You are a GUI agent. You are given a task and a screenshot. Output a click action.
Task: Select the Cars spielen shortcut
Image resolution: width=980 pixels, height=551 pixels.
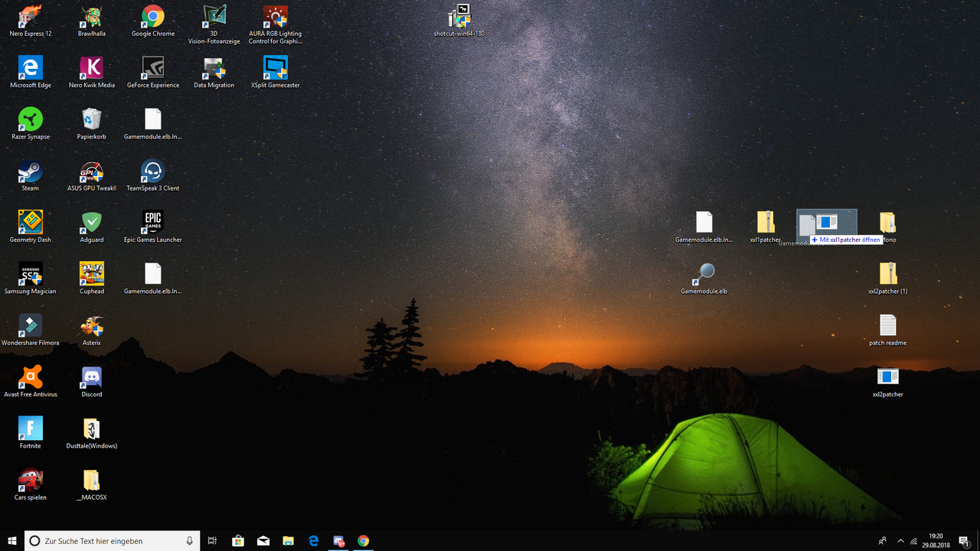pos(31,484)
